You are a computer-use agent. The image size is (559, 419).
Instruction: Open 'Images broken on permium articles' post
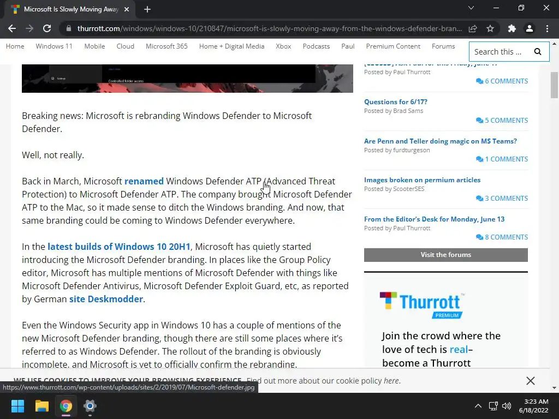coord(422,180)
